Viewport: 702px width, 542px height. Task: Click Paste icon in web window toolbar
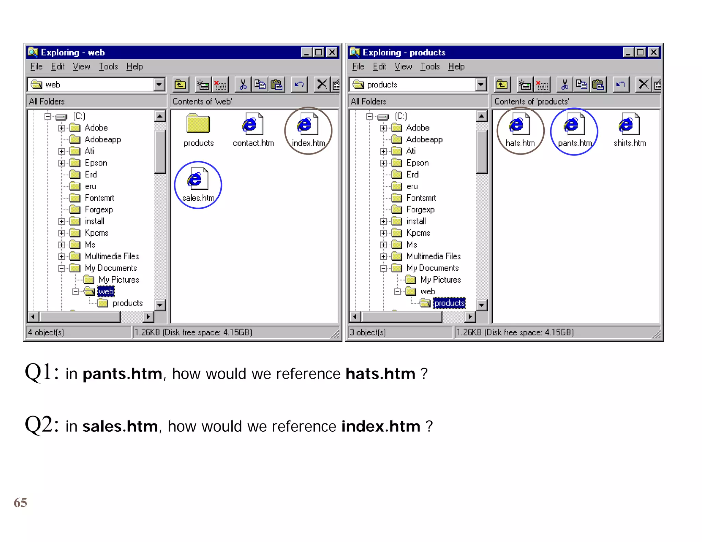pos(277,85)
